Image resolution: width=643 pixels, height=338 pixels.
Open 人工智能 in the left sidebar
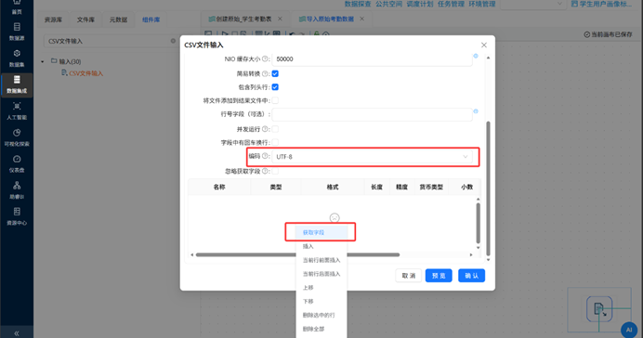click(x=17, y=111)
